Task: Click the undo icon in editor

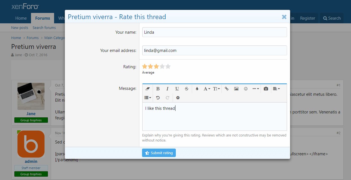Action: (x=158, y=98)
